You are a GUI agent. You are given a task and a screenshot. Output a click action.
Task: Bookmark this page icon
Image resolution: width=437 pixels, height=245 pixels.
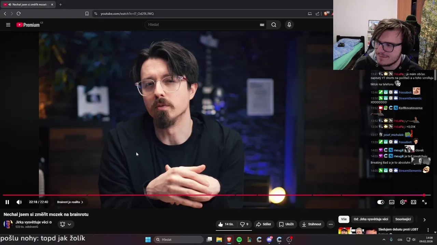(x=87, y=14)
